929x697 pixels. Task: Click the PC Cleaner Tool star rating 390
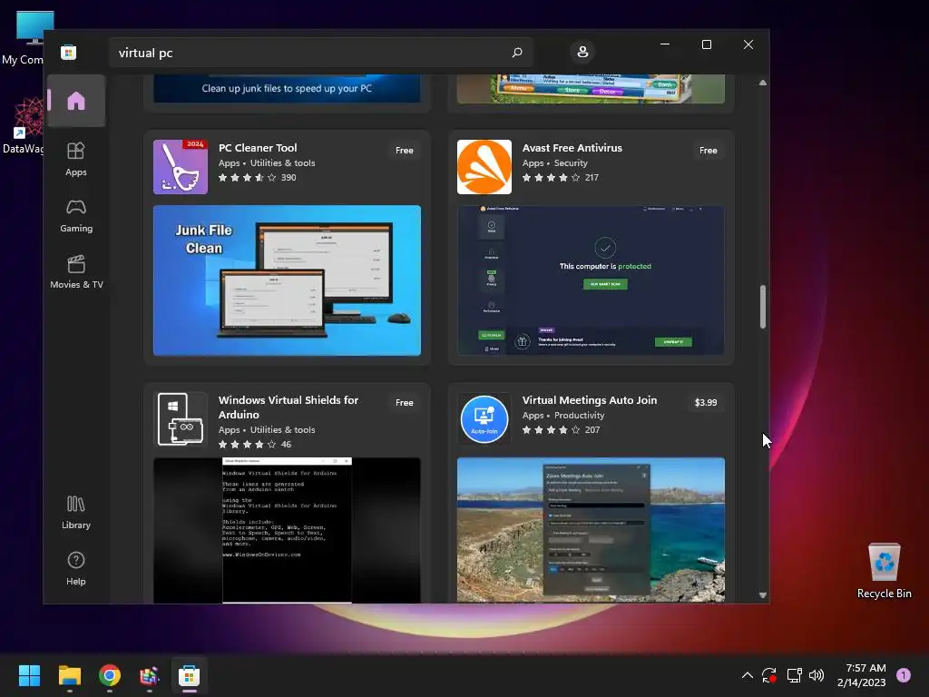257,177
